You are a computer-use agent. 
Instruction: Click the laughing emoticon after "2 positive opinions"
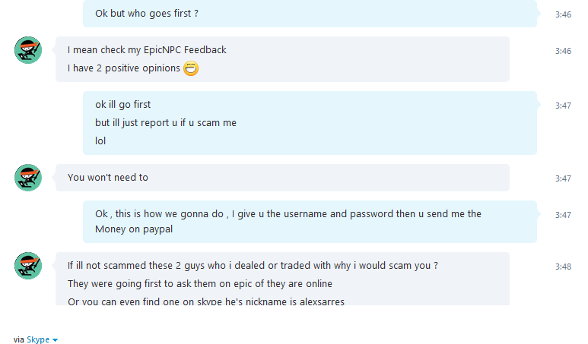tap(191, 68)
